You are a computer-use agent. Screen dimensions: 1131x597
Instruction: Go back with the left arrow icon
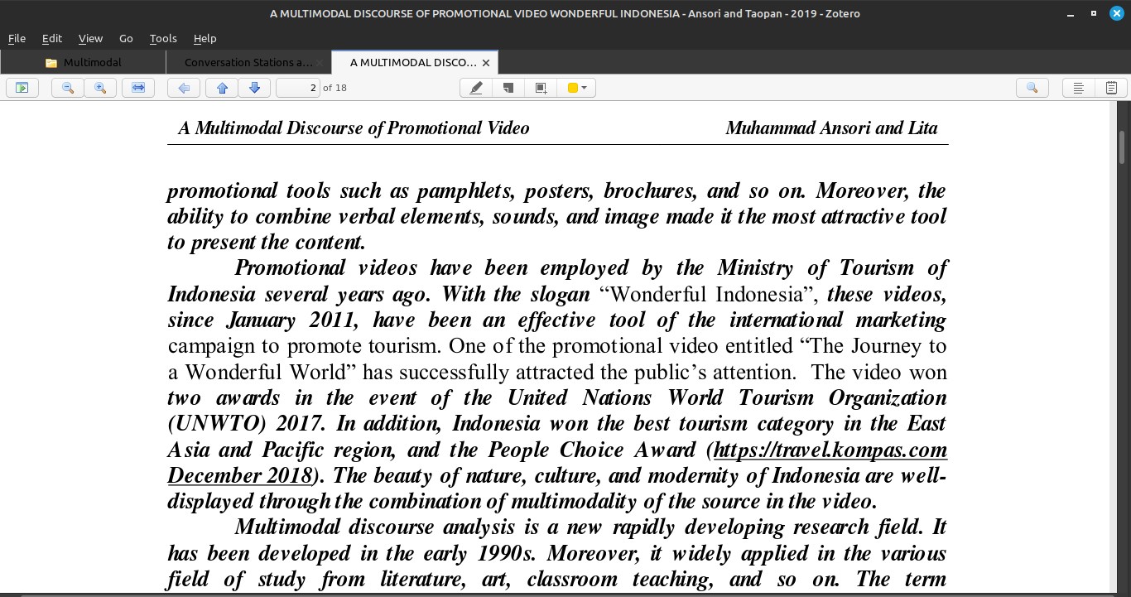[x=184, y=88]
